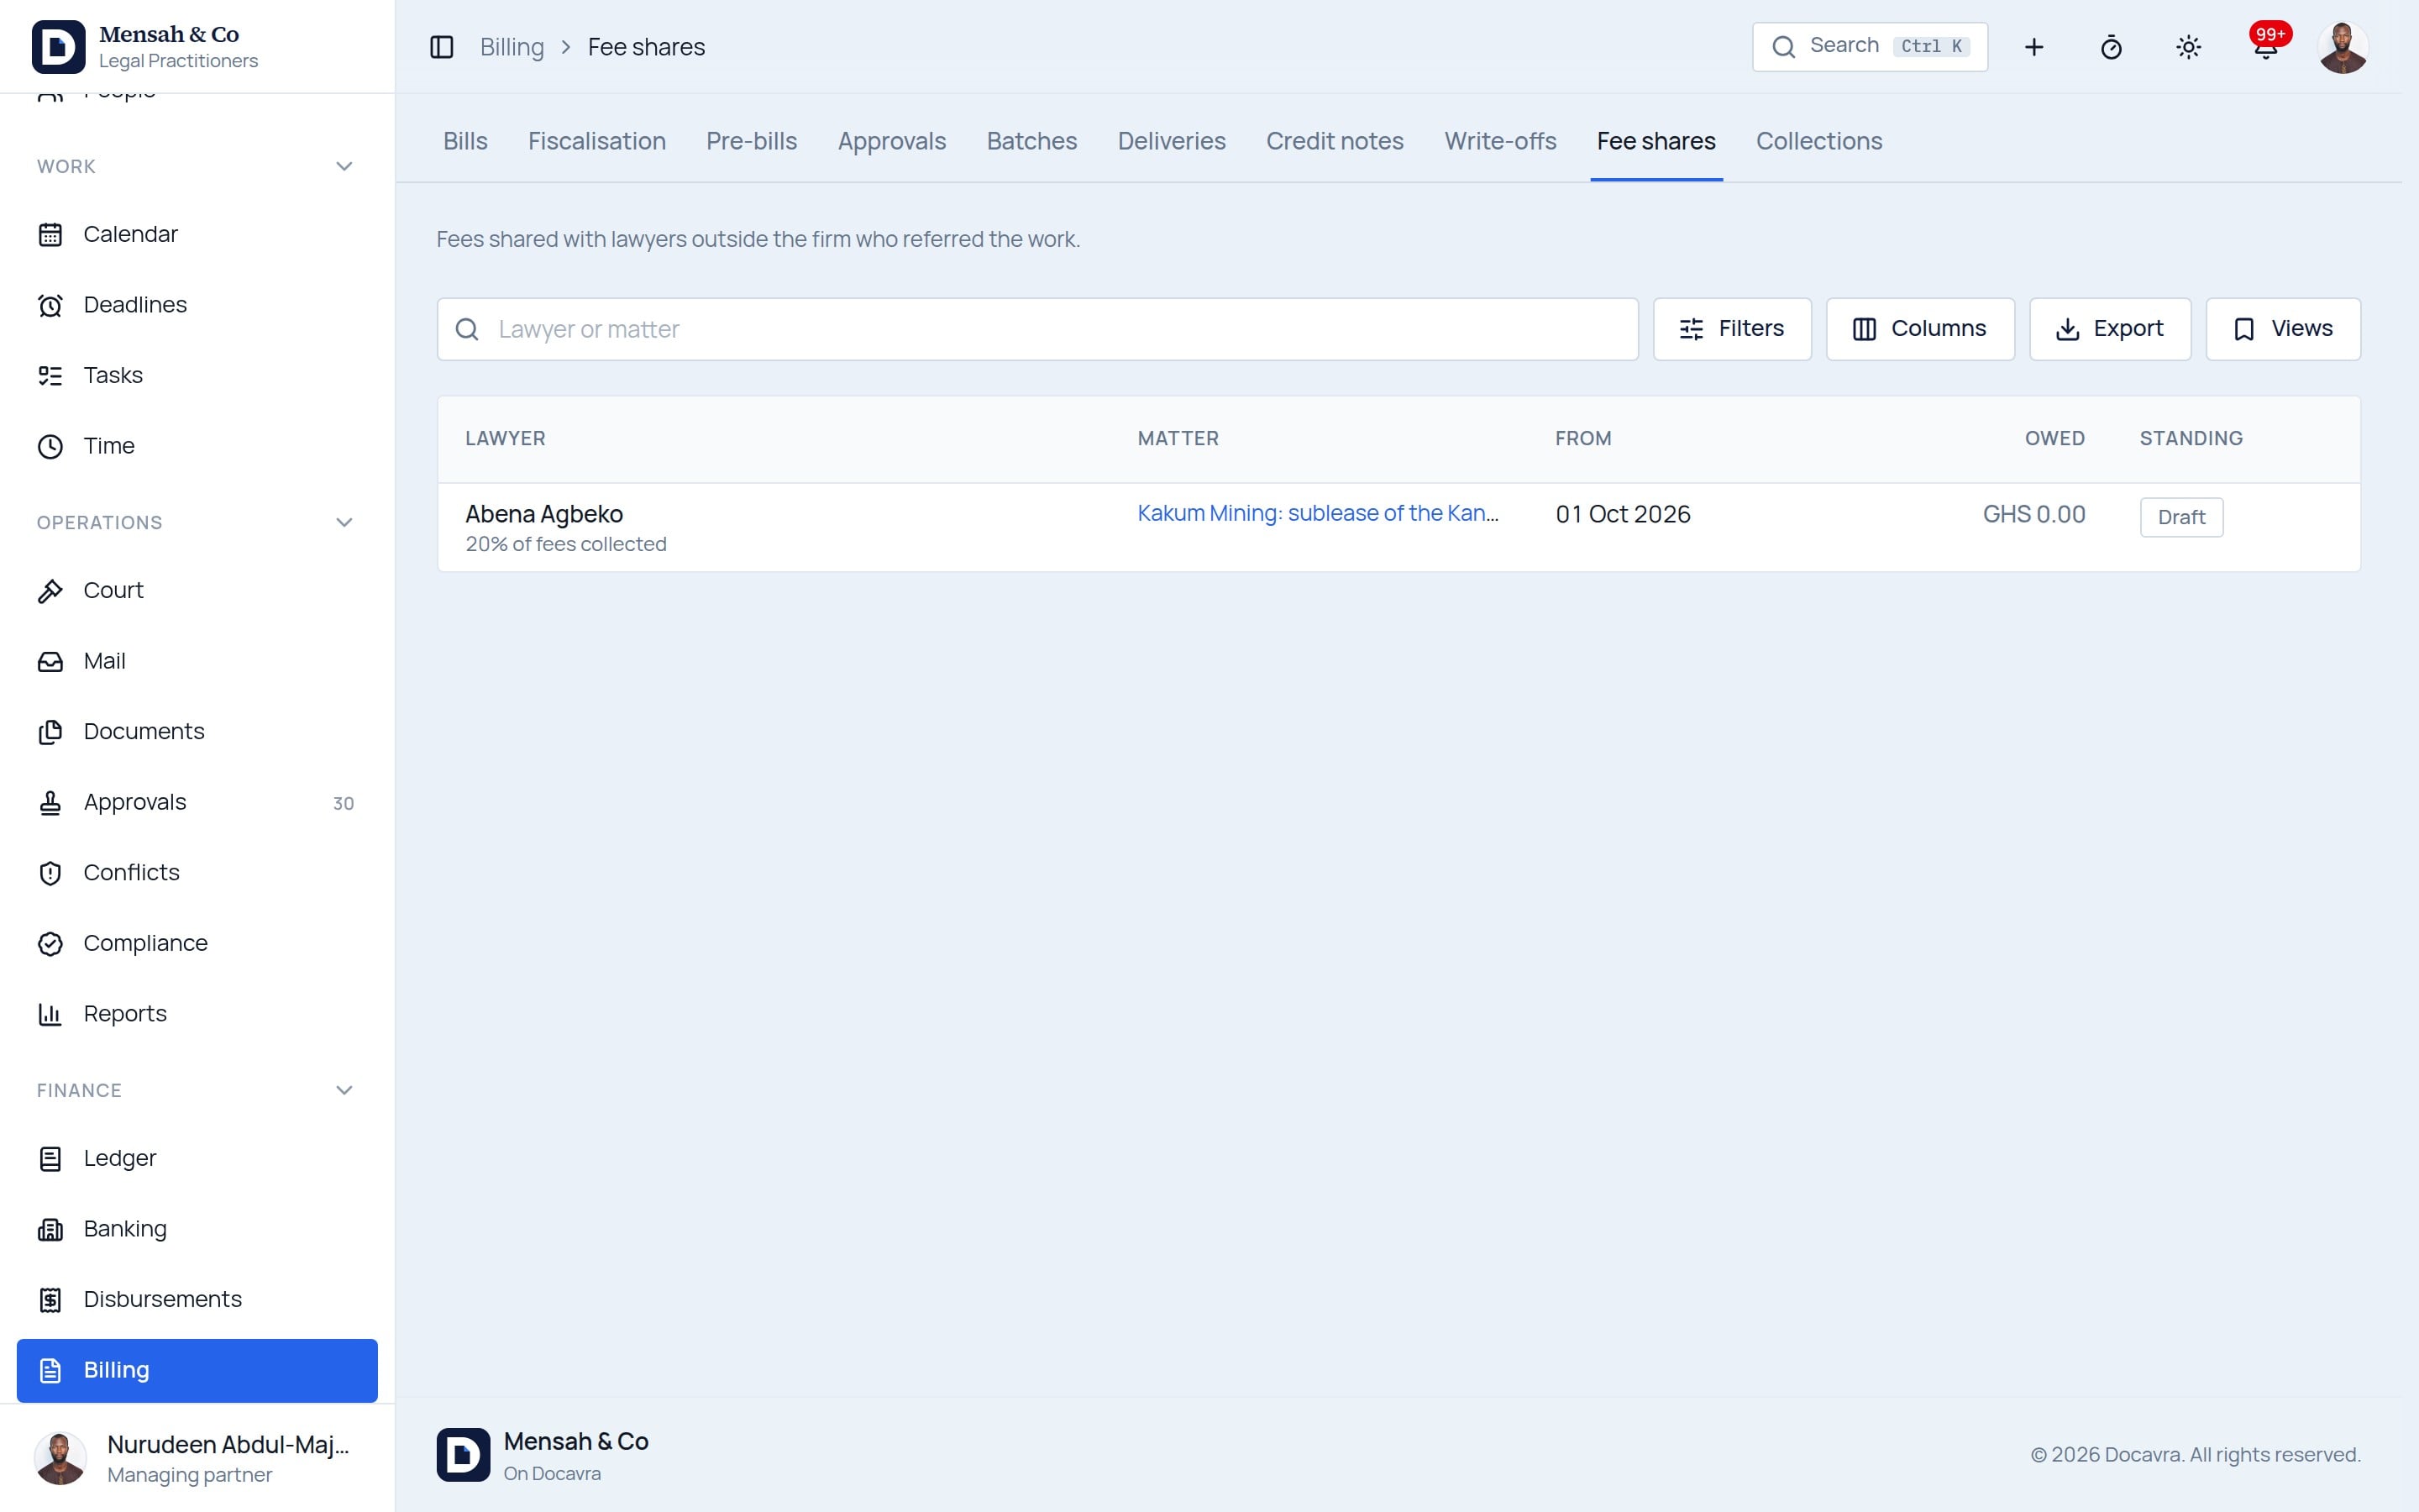Image resolution: width=2419 pixels, height=1512 pixels.
Task: Open Banking under Finance
Action: coord(197,1228)
